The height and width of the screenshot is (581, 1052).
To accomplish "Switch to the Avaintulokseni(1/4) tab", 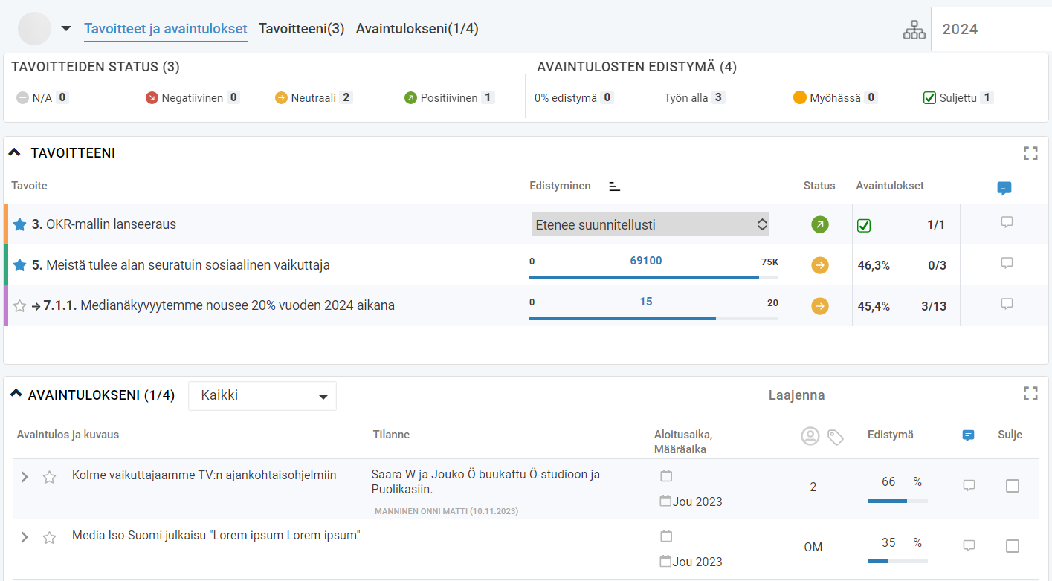I will pyautogui.click(x=416, y=29).
